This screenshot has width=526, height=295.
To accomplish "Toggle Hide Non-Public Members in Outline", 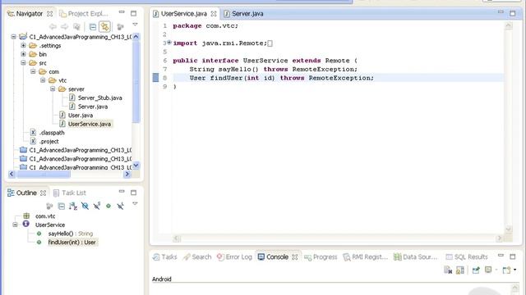I will (x=108, y=206).
